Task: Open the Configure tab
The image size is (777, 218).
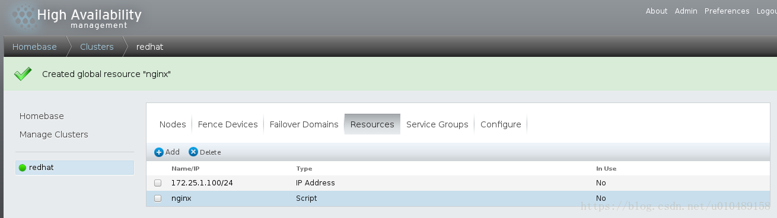Action: tap(501, 124)
